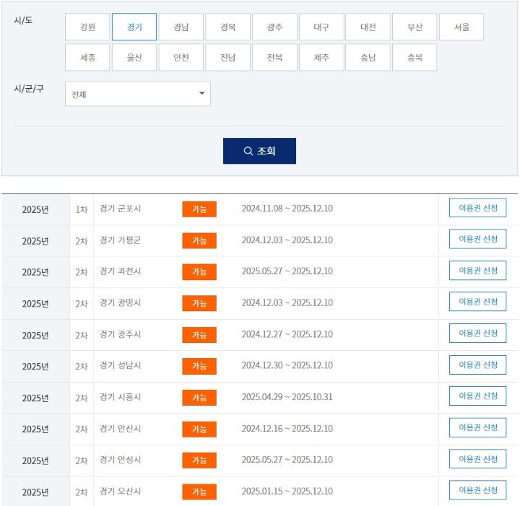Click the 2025년 cell in 군포시 row

[35, 209]
